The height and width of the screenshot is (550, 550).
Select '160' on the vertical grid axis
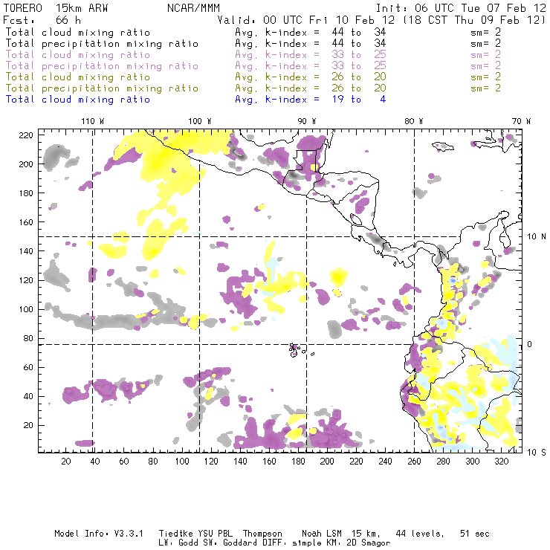coord(26,222)
